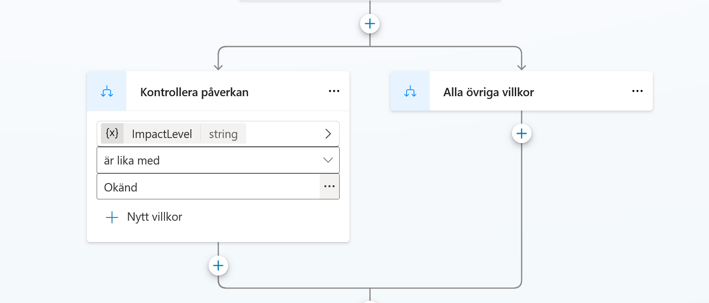Select the Kontrollera påverkan title
This screenshot has width=709, height=303.
click(x=194, y=92)
